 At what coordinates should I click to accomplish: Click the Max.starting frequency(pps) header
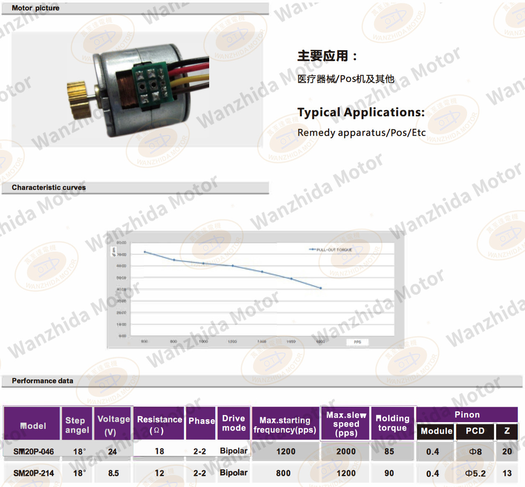pyautogui.click(x=285, y=423)
